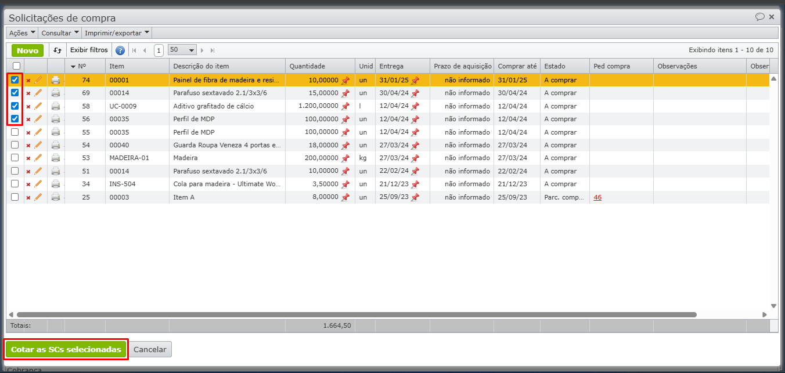This screenshot has width=785, height=373.
Task: Click delivery pin icon next to 30/04/24
Action: pyautogui.click(x=415, y=93)
